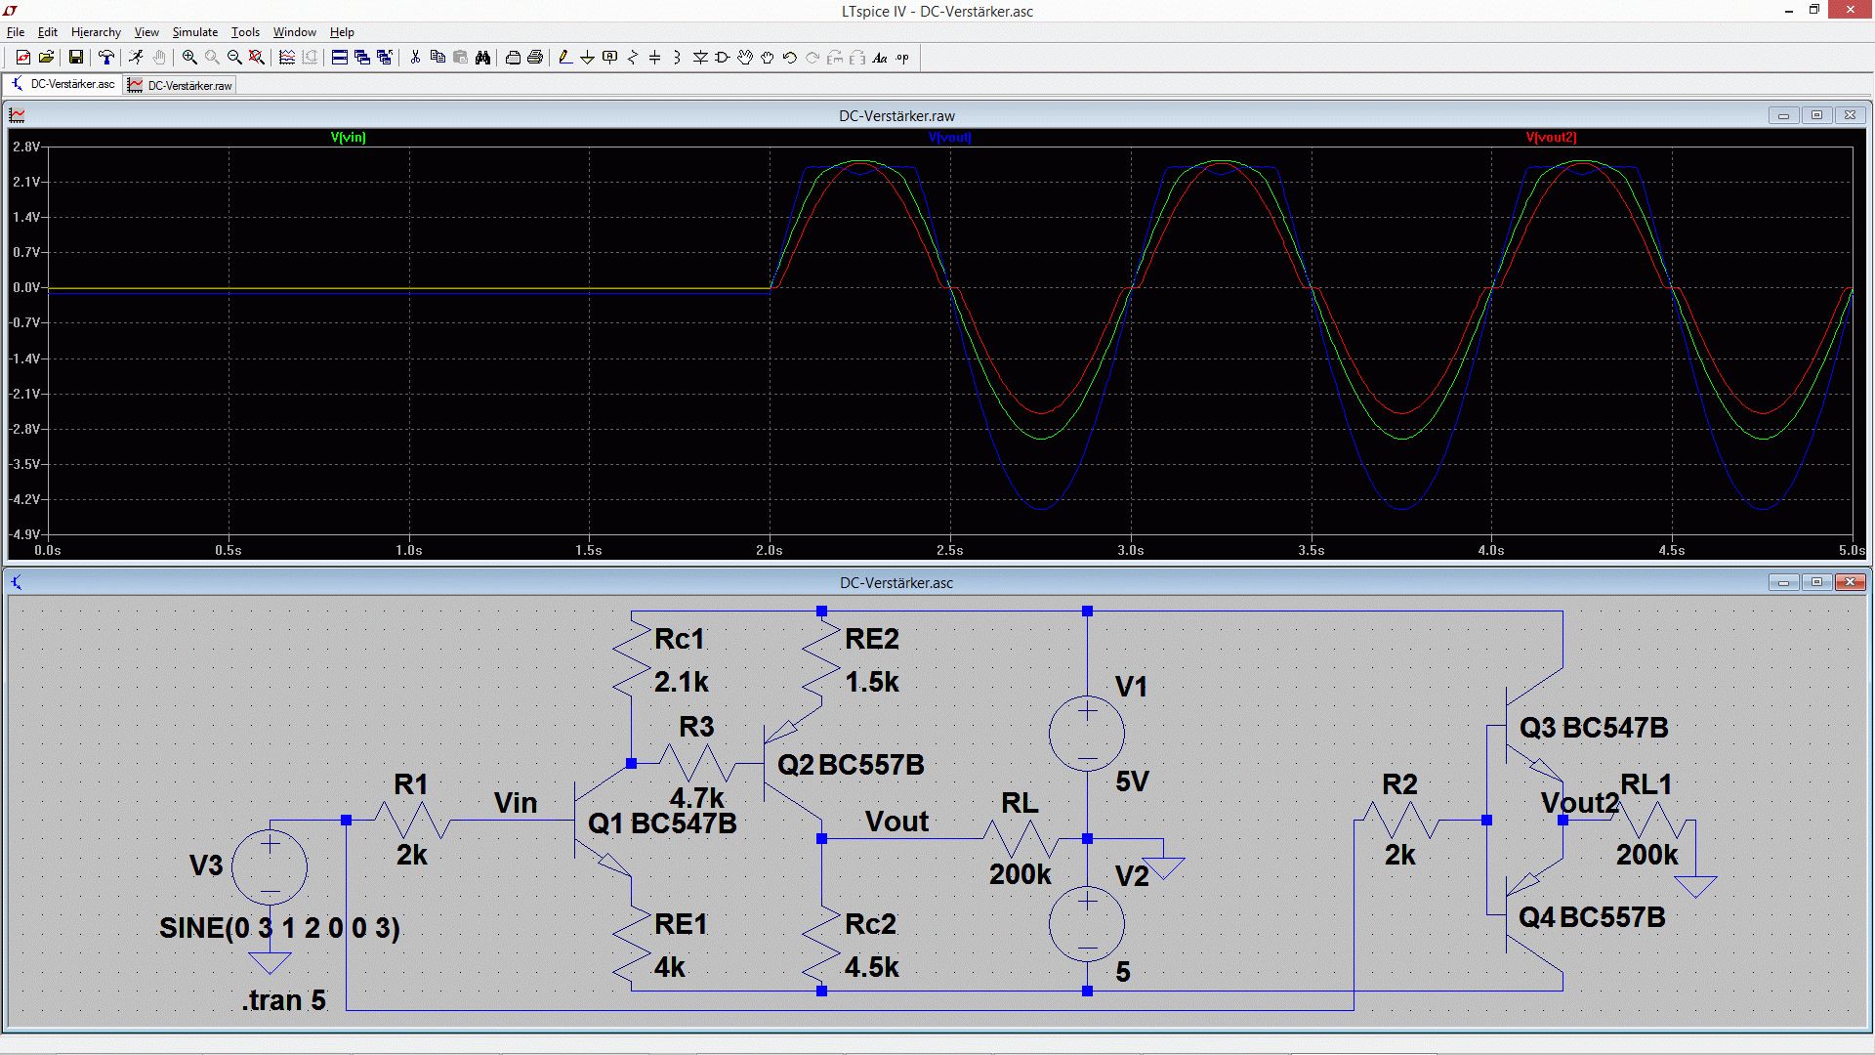Open the Hierarchy menu

(96, 32)
